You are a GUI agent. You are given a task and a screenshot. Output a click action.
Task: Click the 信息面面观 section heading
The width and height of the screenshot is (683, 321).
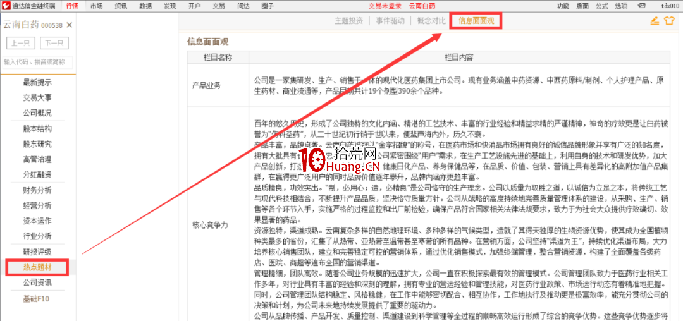click(208, 42)
